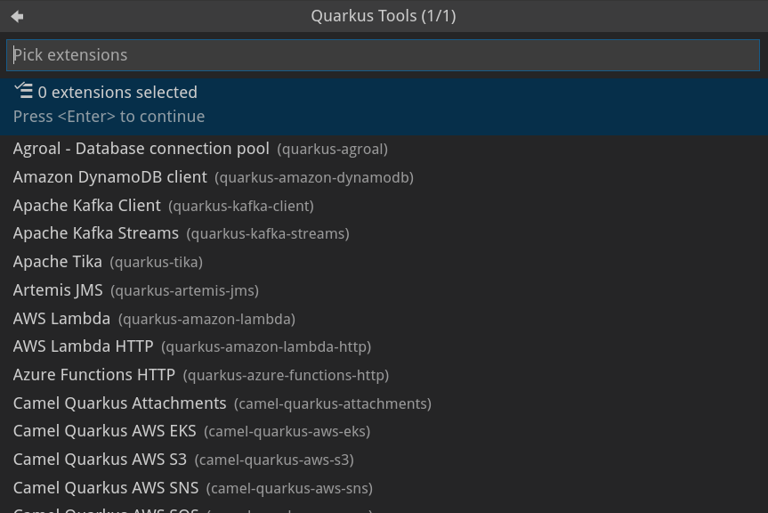Select Camel Quarkus AWS SNS extension
This screenshot has width=768, height=513.
click(106, 488)
